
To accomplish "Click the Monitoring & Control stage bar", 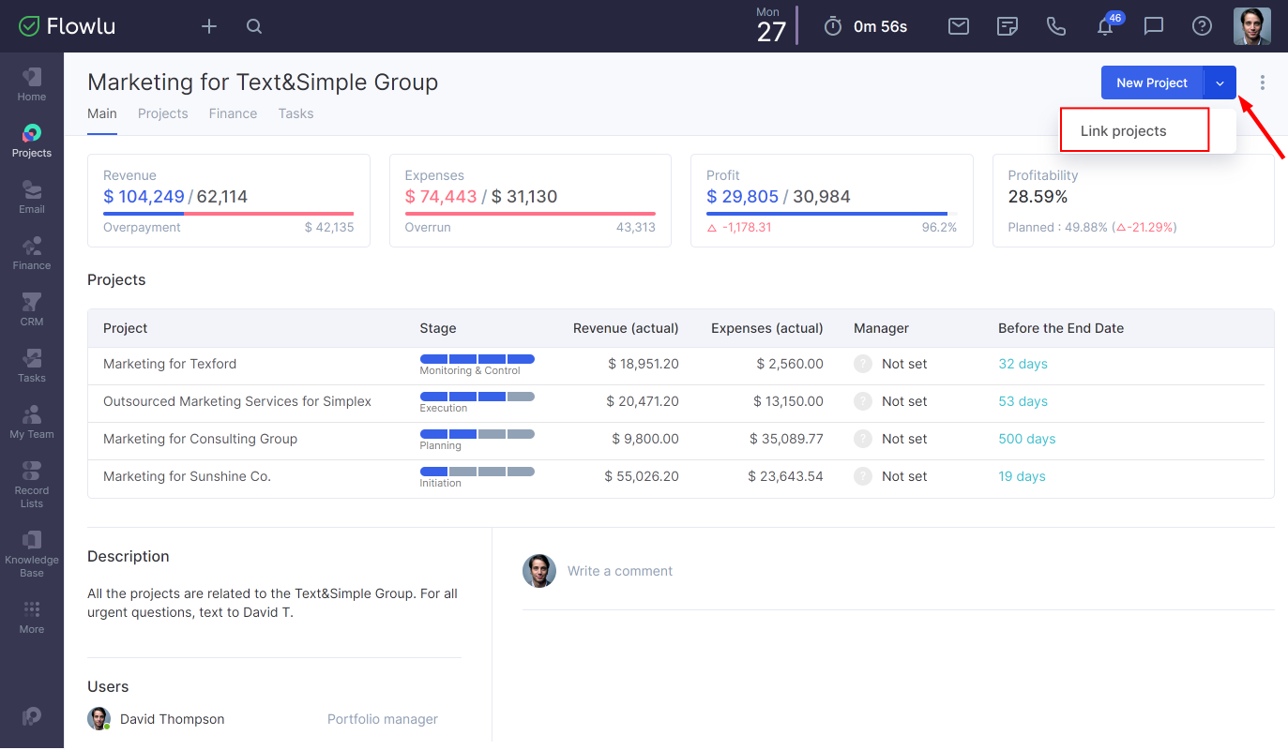I will (x=477, y=359).
